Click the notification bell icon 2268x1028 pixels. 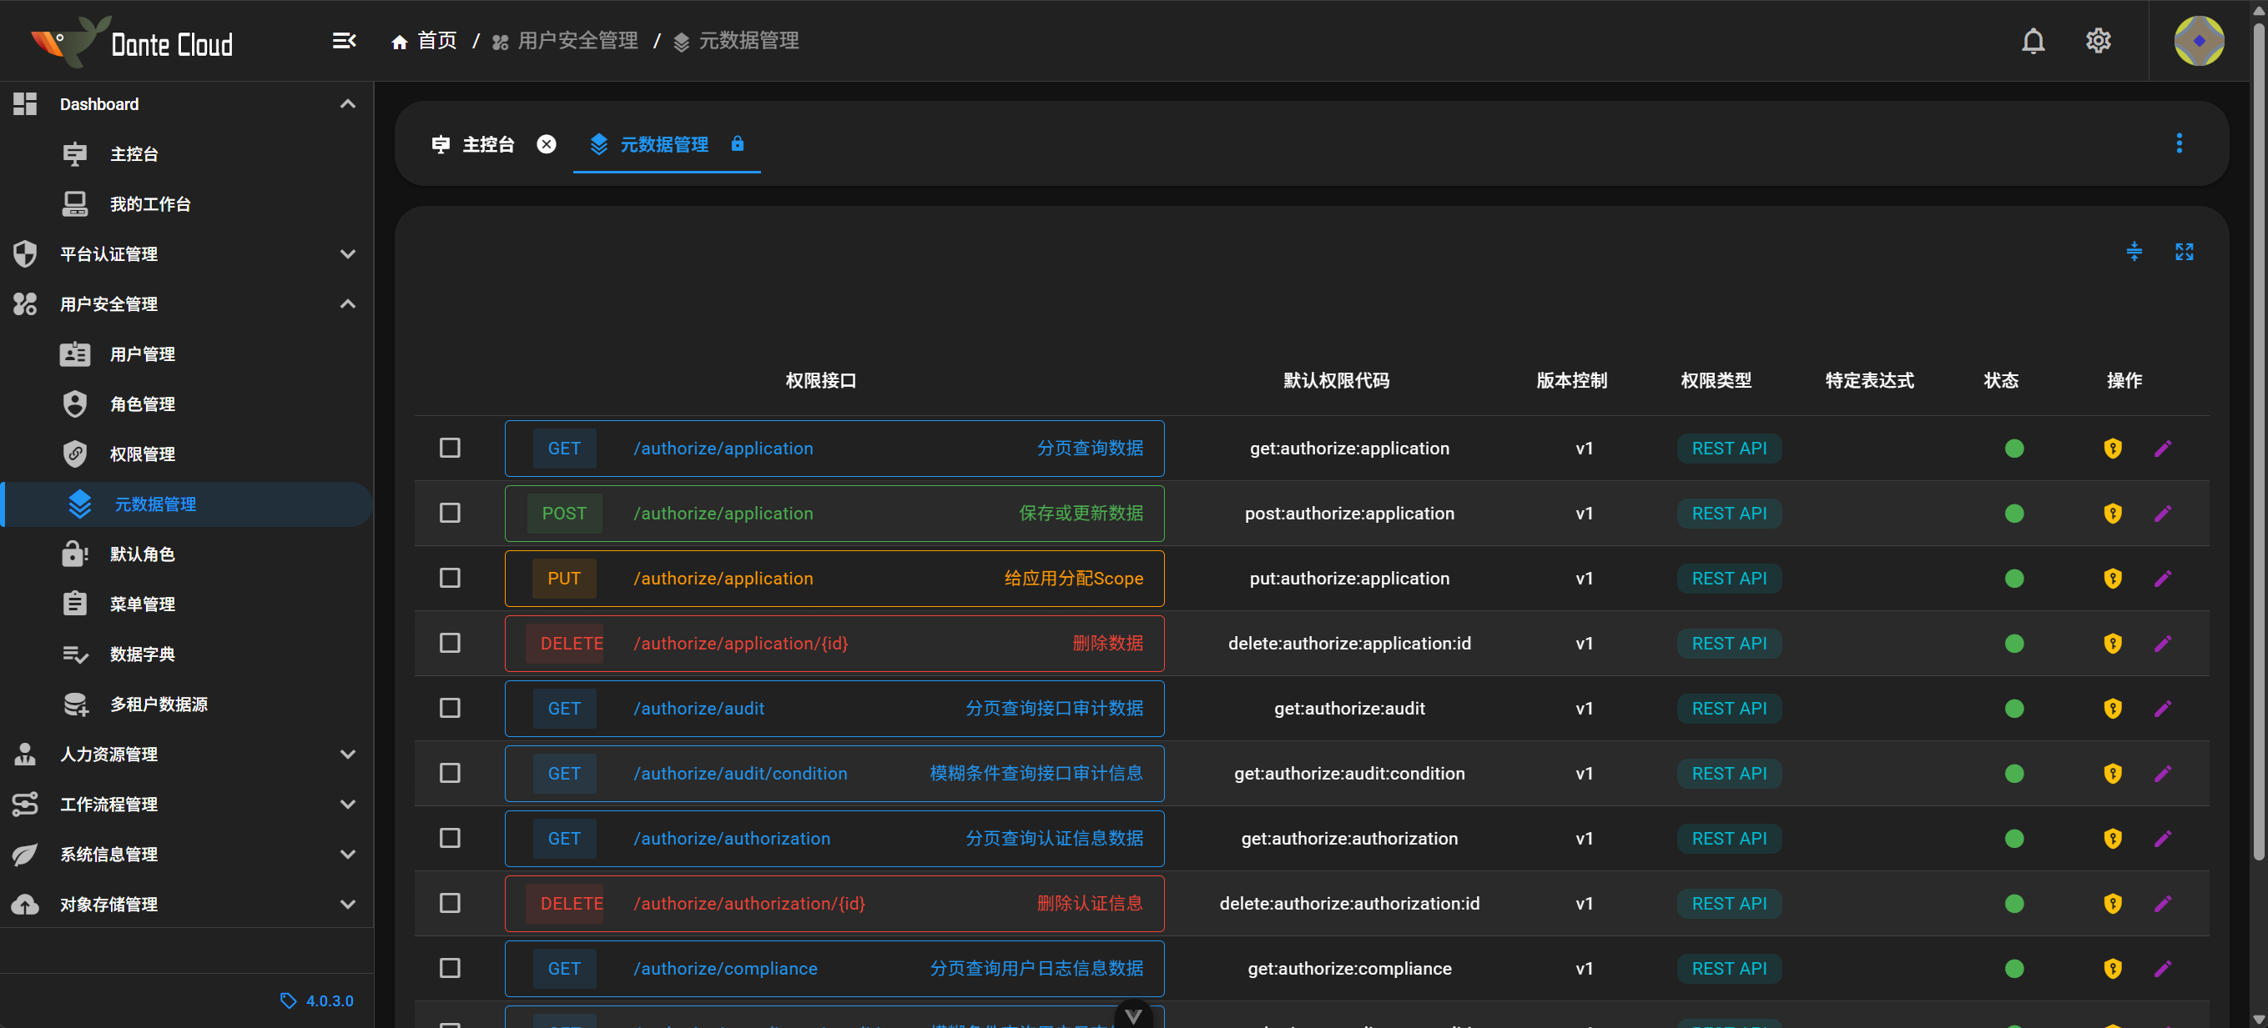pyautogui.click(x=2032, y=41)
